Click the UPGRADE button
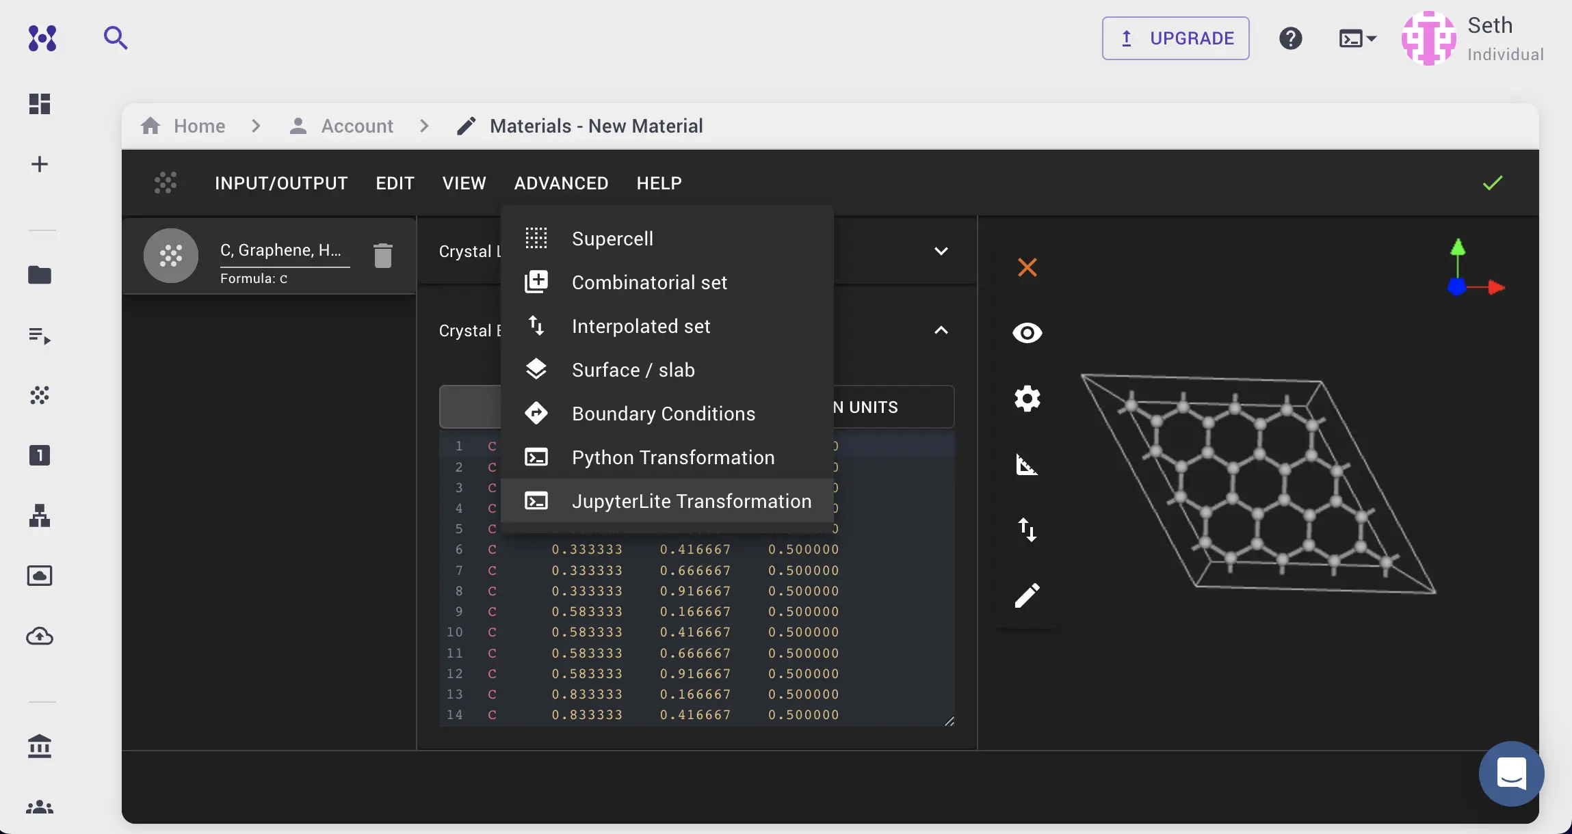The image size is (1572, 834). pyautogui.click(x=1175, y=38)
